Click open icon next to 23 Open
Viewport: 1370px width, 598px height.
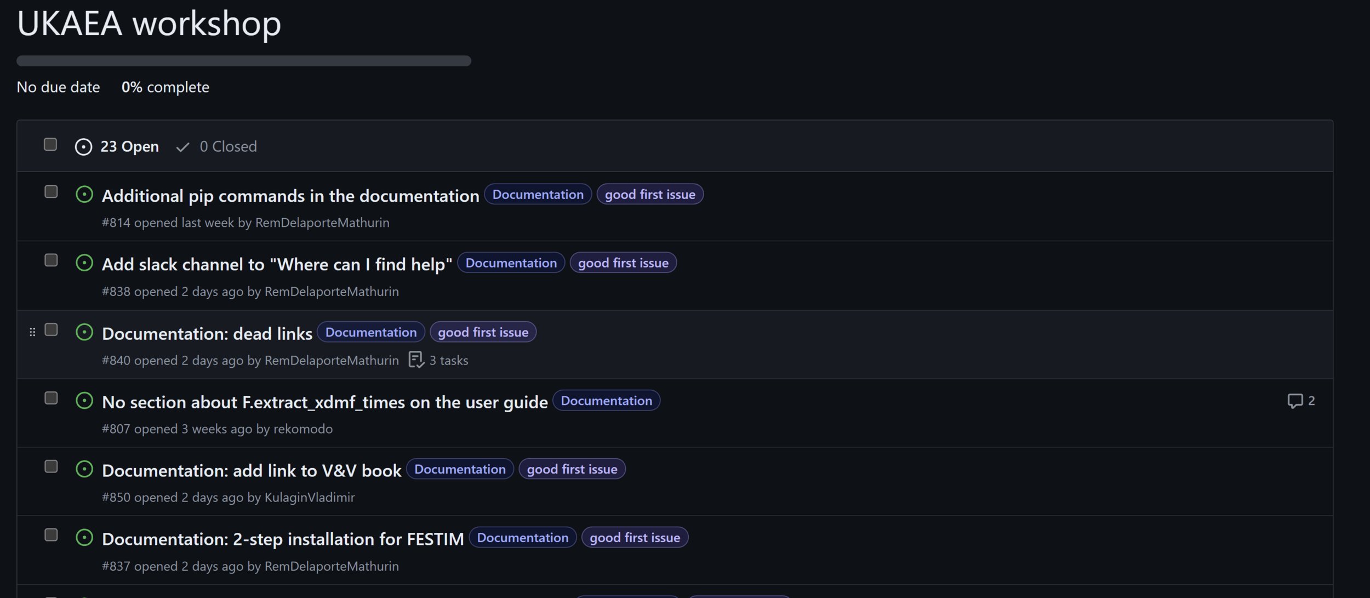click(x=83, y=147)
